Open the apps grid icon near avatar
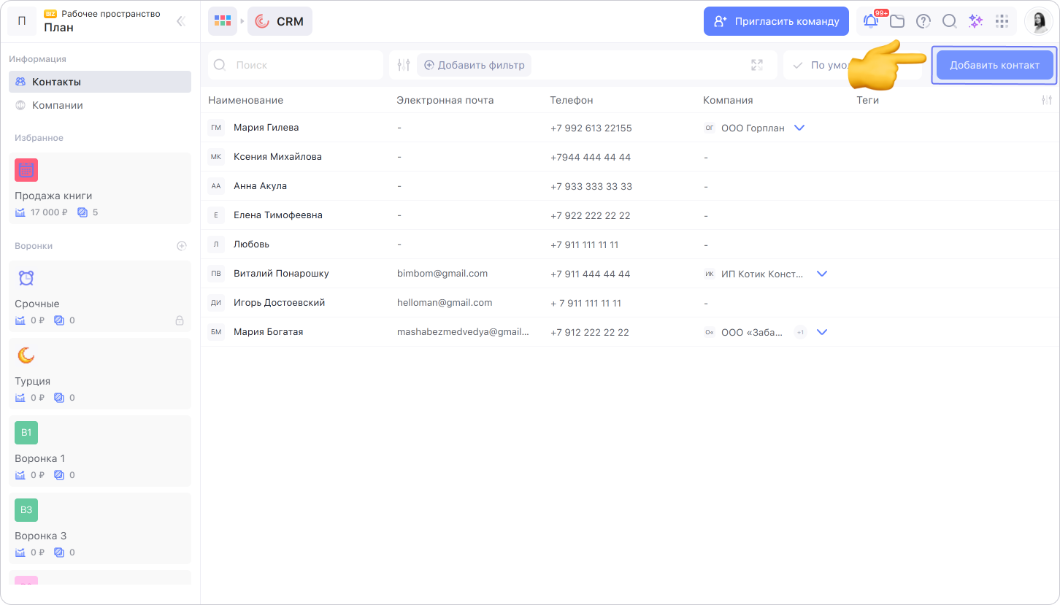The image size is (1060, 605). 1002,22
